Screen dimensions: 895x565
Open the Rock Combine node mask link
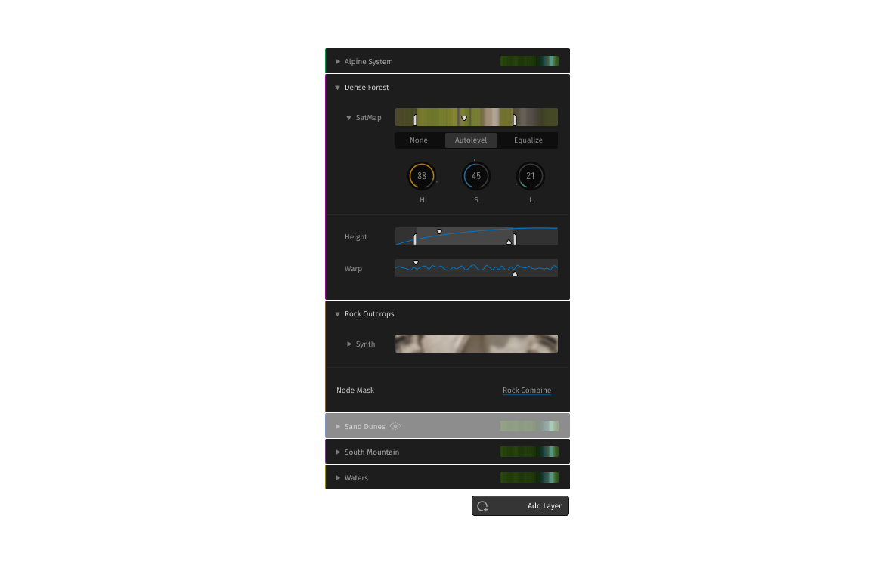[x=527, y=391]
